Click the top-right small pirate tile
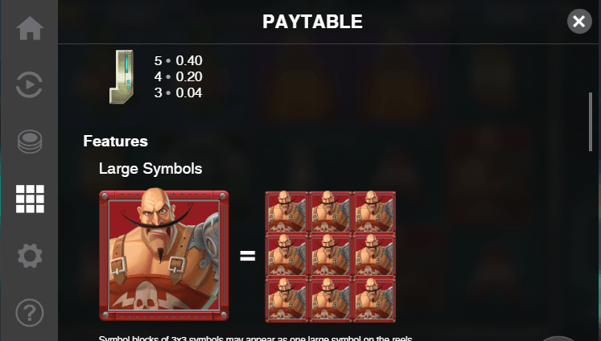Screen dimensions: 601x341 pyautogui.click(x=374, y=212)
